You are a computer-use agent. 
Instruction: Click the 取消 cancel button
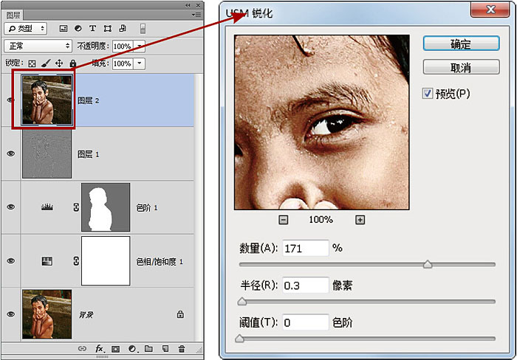coord(460,68)
